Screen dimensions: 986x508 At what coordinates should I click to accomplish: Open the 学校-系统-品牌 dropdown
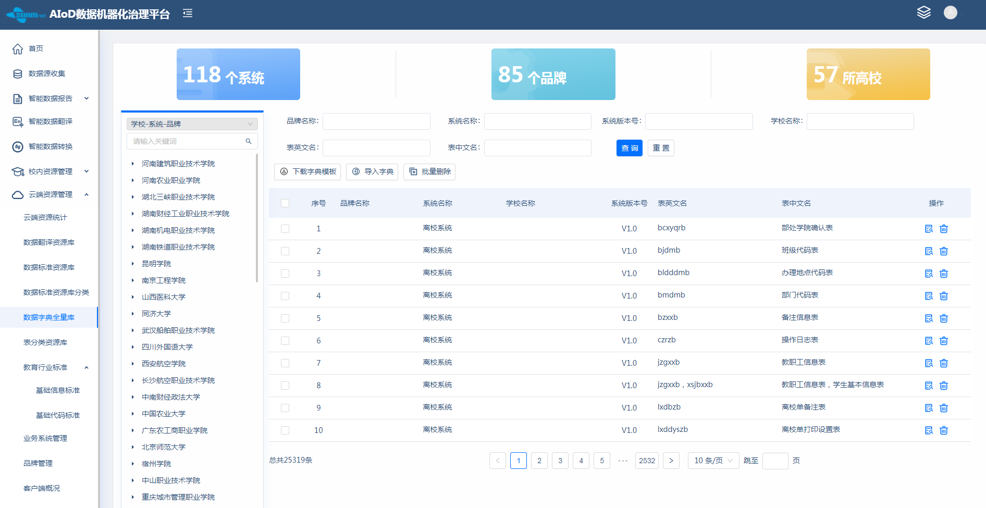(x=192, y=124)
